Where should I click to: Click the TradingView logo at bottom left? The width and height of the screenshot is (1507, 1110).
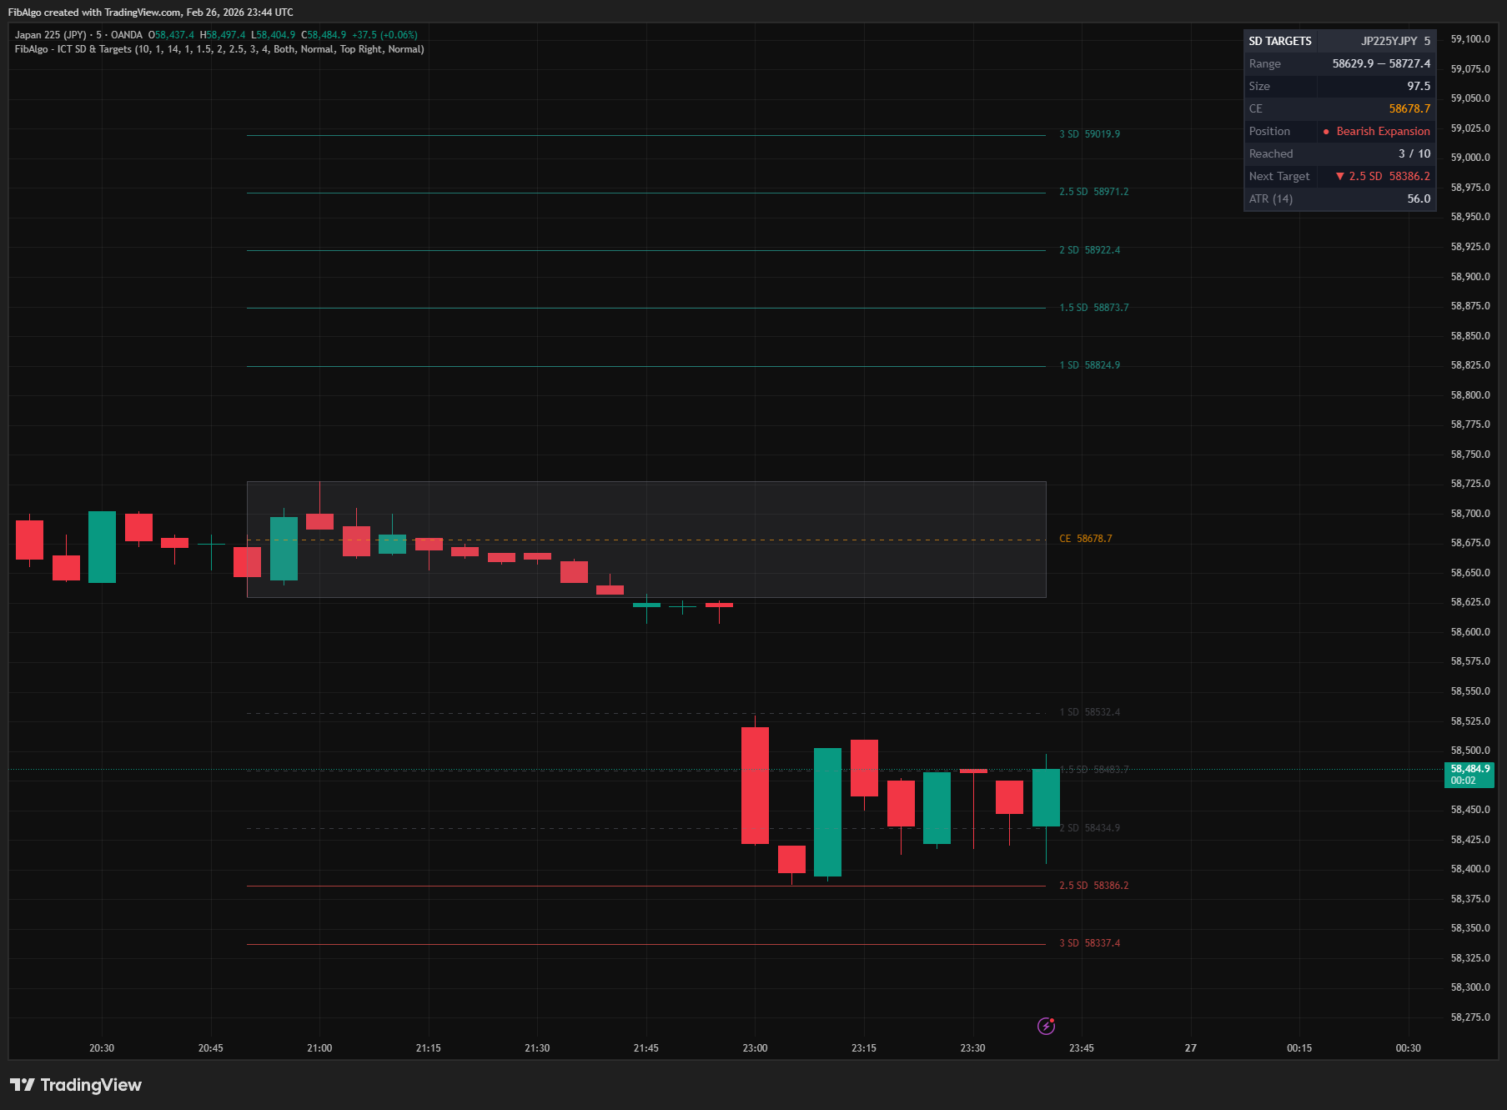point(75,1085)
